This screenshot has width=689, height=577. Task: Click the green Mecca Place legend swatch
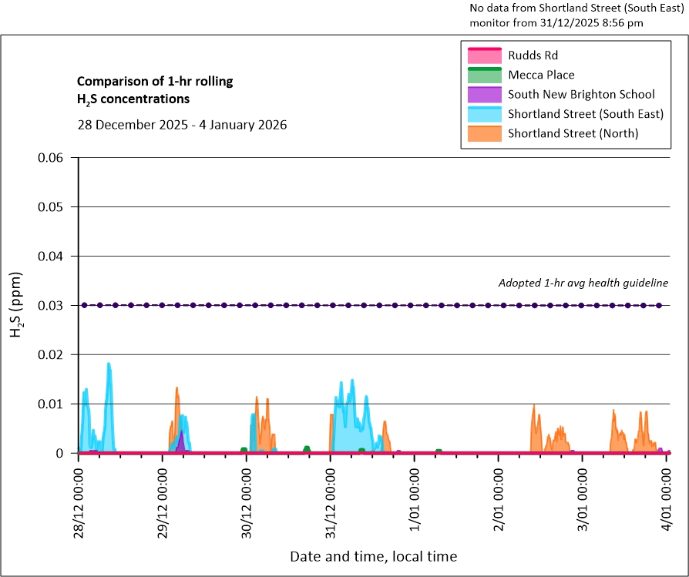[483, 75]
